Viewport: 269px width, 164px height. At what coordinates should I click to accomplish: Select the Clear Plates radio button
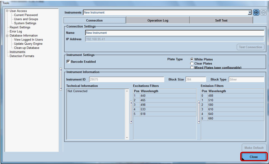[192, 64]
